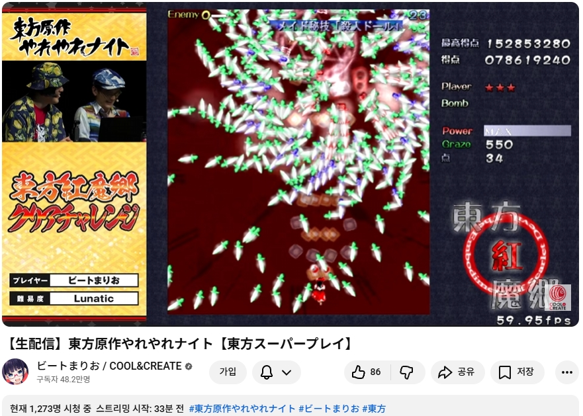Click the webcam inset showing two presenters
Image resolution: width=583 pixels, height=416 pixels.
74,101
